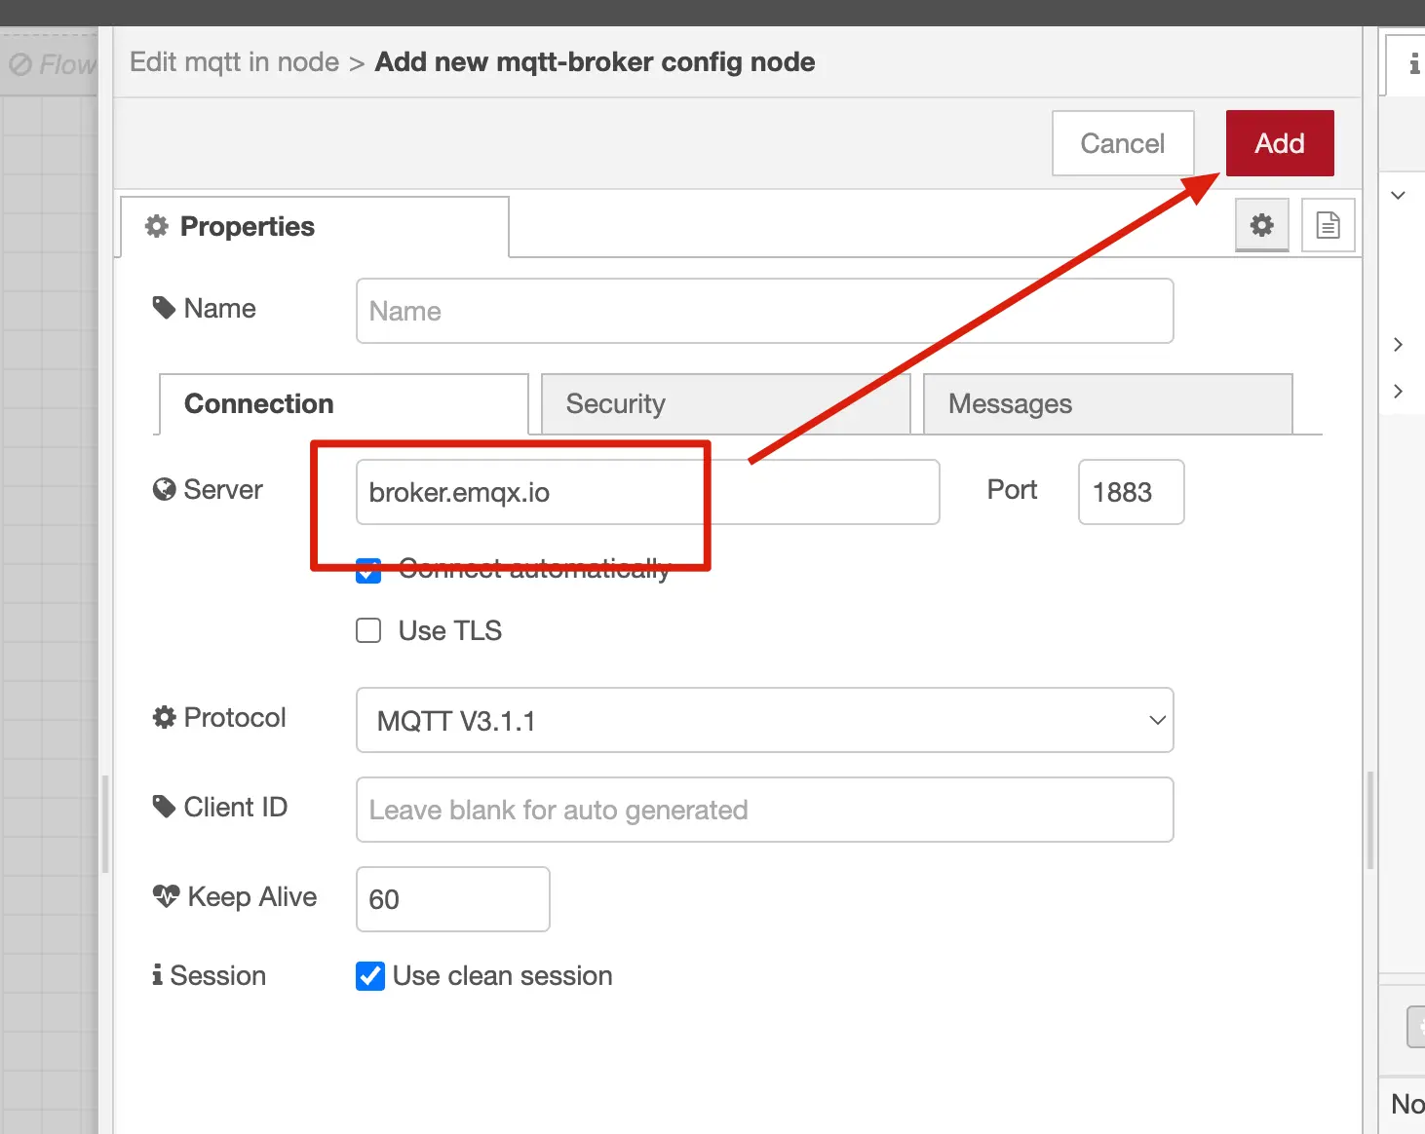Click the gear icon next to Protocol

coord(164,716)
